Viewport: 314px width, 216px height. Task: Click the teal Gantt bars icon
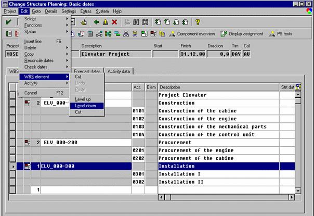(117, 34)
